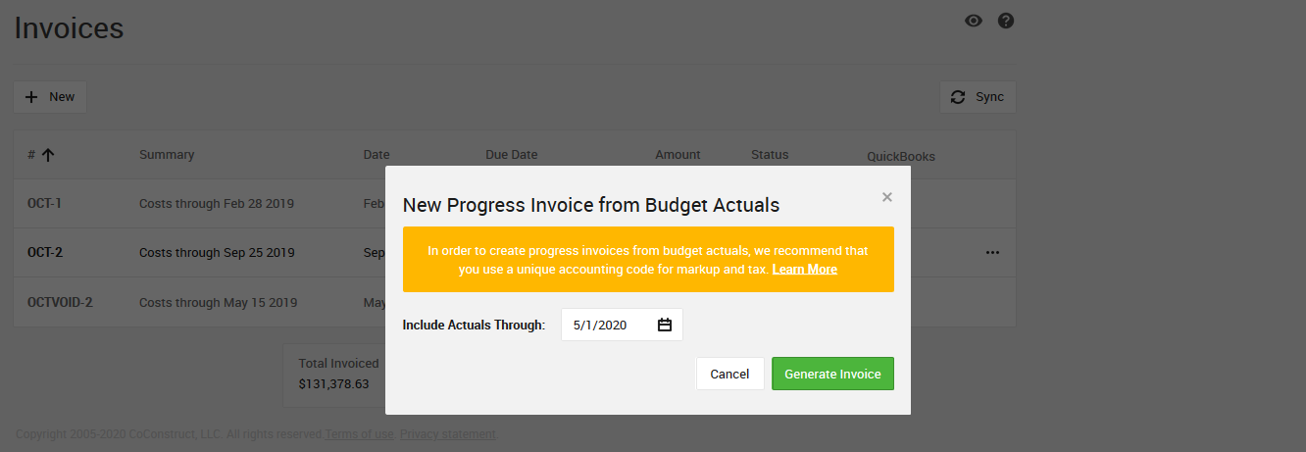1306x452 pixels.
Task: Sort by the Summary column header
Action: (167, 155)
